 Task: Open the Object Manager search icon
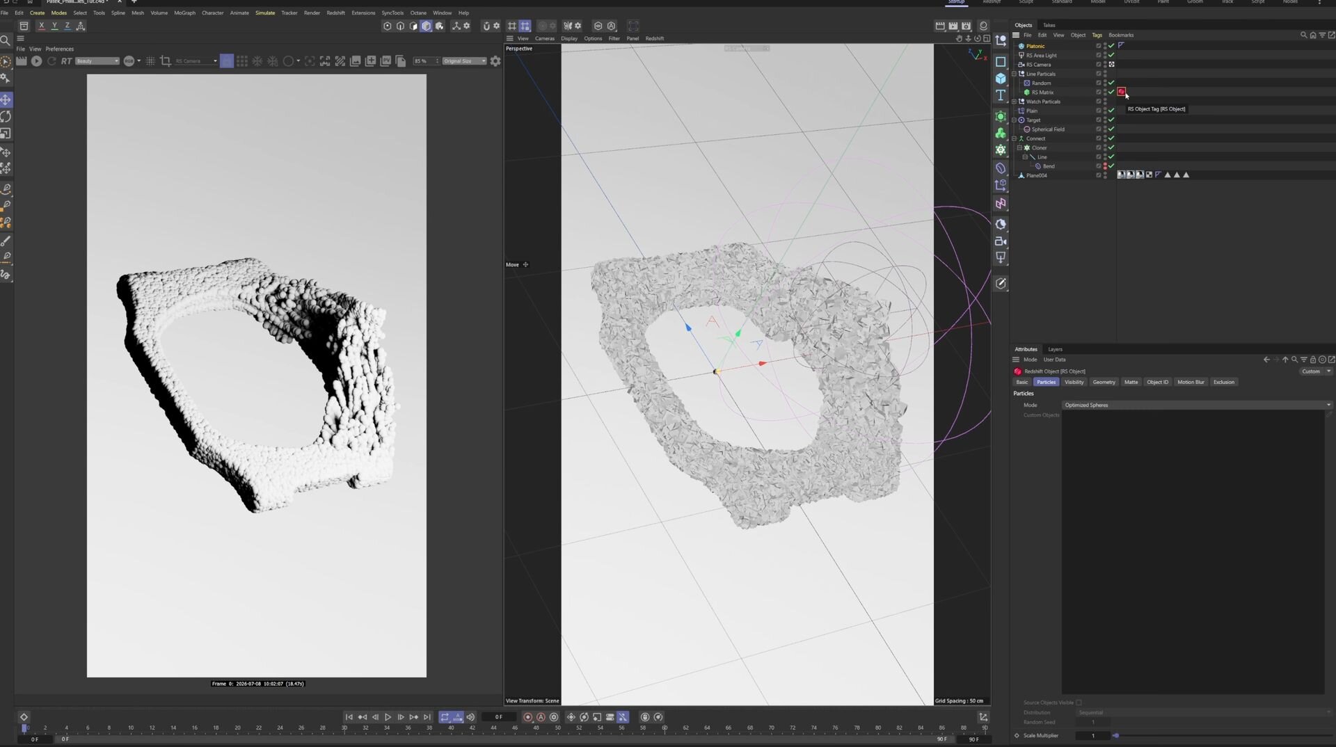[1303, 35]
